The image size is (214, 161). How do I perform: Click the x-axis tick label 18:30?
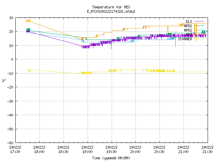[x=63, y=152]
